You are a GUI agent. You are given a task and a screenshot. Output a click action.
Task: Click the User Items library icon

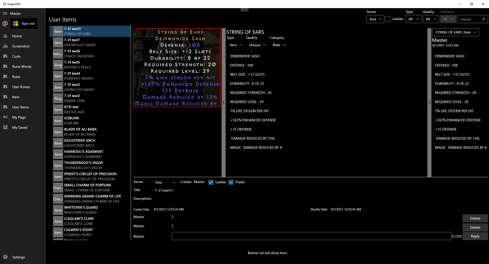pyautogui.click(x=5, y=107)
